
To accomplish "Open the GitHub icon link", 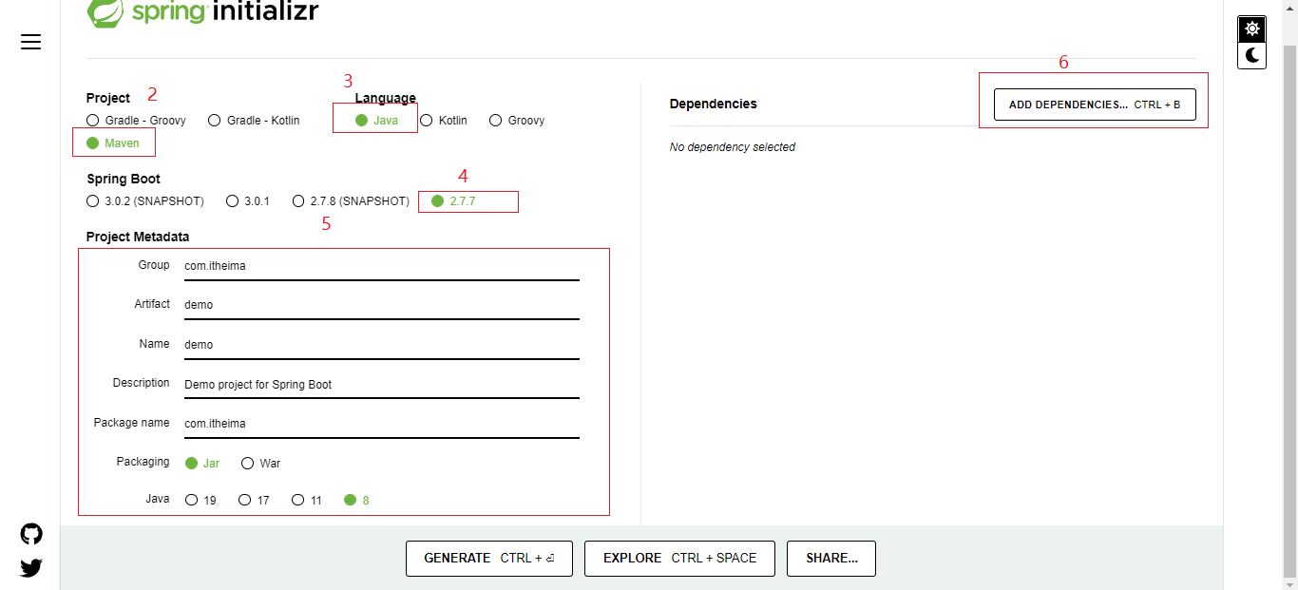I will pos(31,534).
